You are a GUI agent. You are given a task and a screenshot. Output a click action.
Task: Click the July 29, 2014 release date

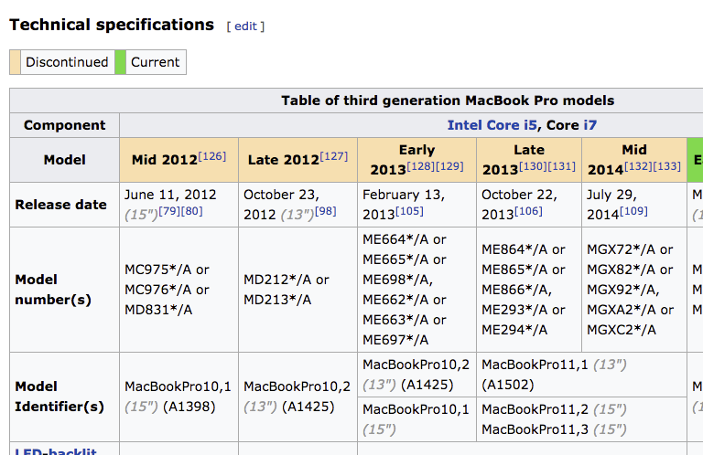612,205
